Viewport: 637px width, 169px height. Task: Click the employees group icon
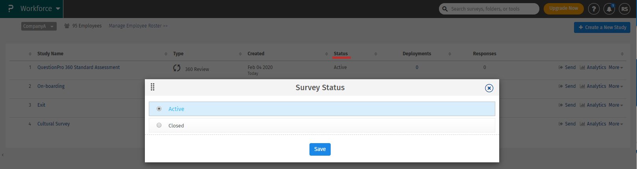pyautogui.click(x=67, y=26)
